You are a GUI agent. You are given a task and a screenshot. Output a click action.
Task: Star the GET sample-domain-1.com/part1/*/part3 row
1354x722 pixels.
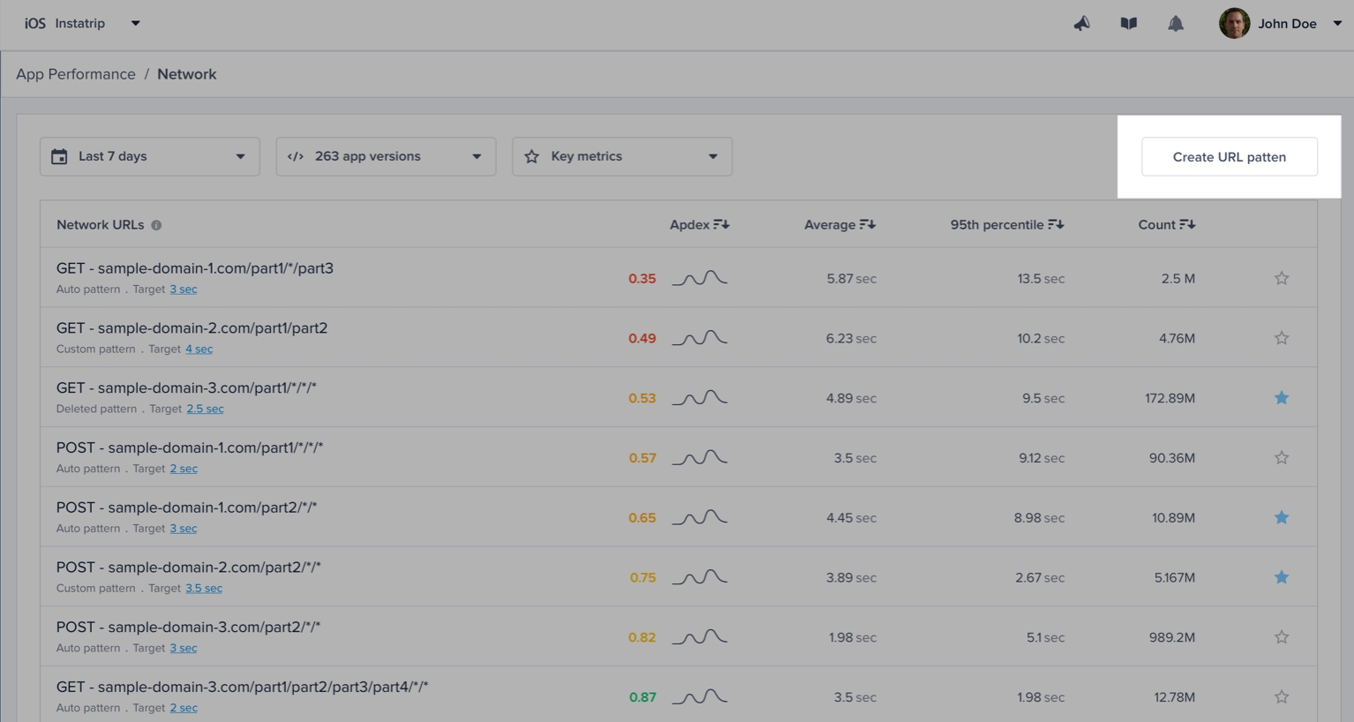click(1281, 279)
